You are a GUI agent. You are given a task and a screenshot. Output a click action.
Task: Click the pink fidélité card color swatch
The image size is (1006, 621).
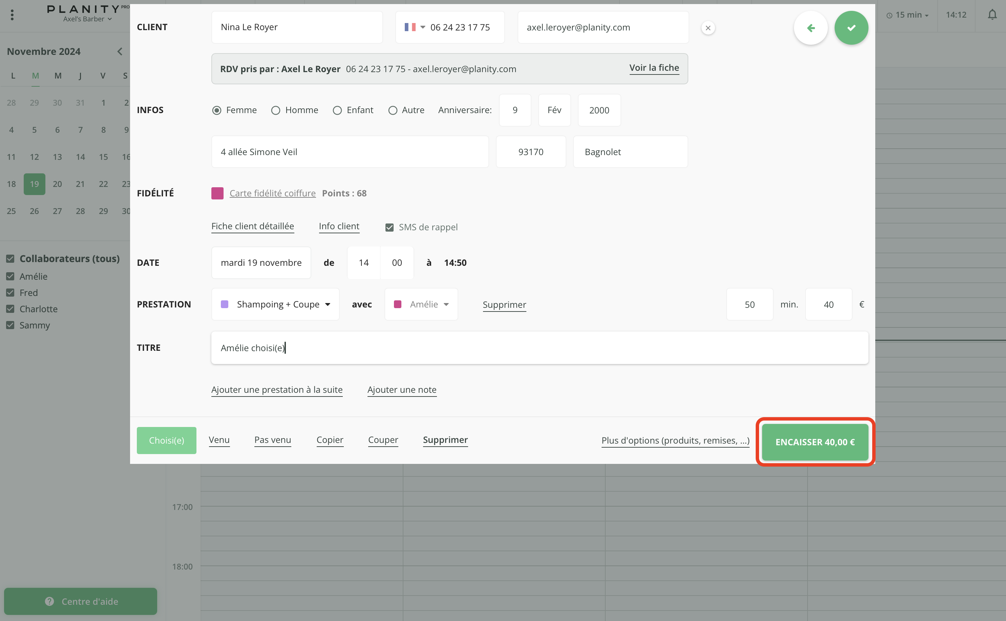(217, 193)
